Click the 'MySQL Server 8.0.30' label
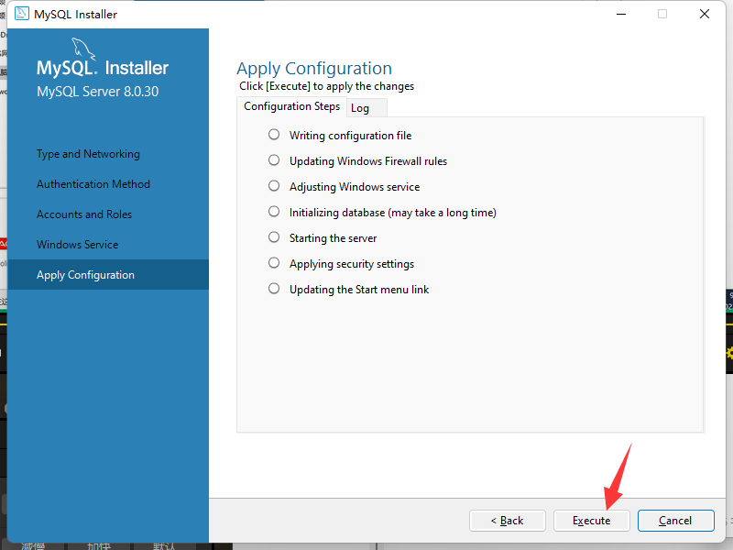The height and width of the screenshot is (550, 733). point(98,91)
